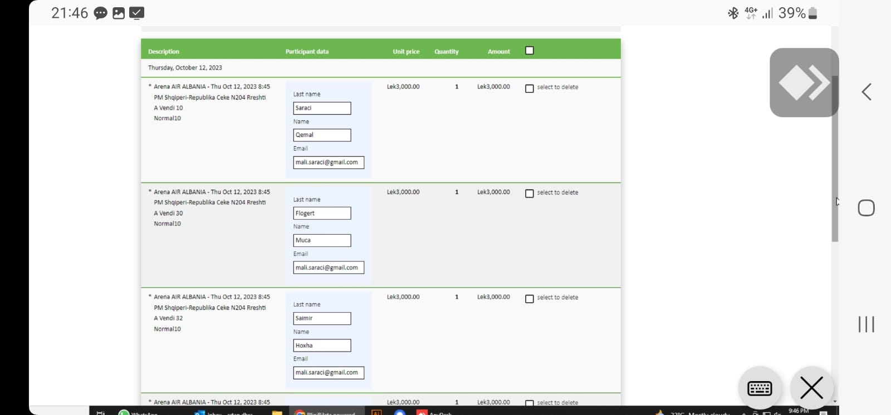Click the scrollbar down arrow
This screenshot has height=415, width=891.
click(x=835, y=401)
